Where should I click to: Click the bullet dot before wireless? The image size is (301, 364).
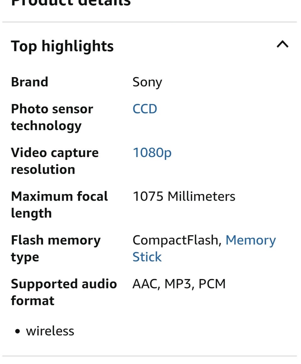coord(18,332)
